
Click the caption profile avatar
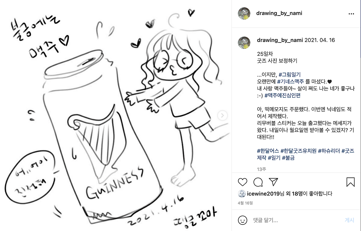[244, 43]
